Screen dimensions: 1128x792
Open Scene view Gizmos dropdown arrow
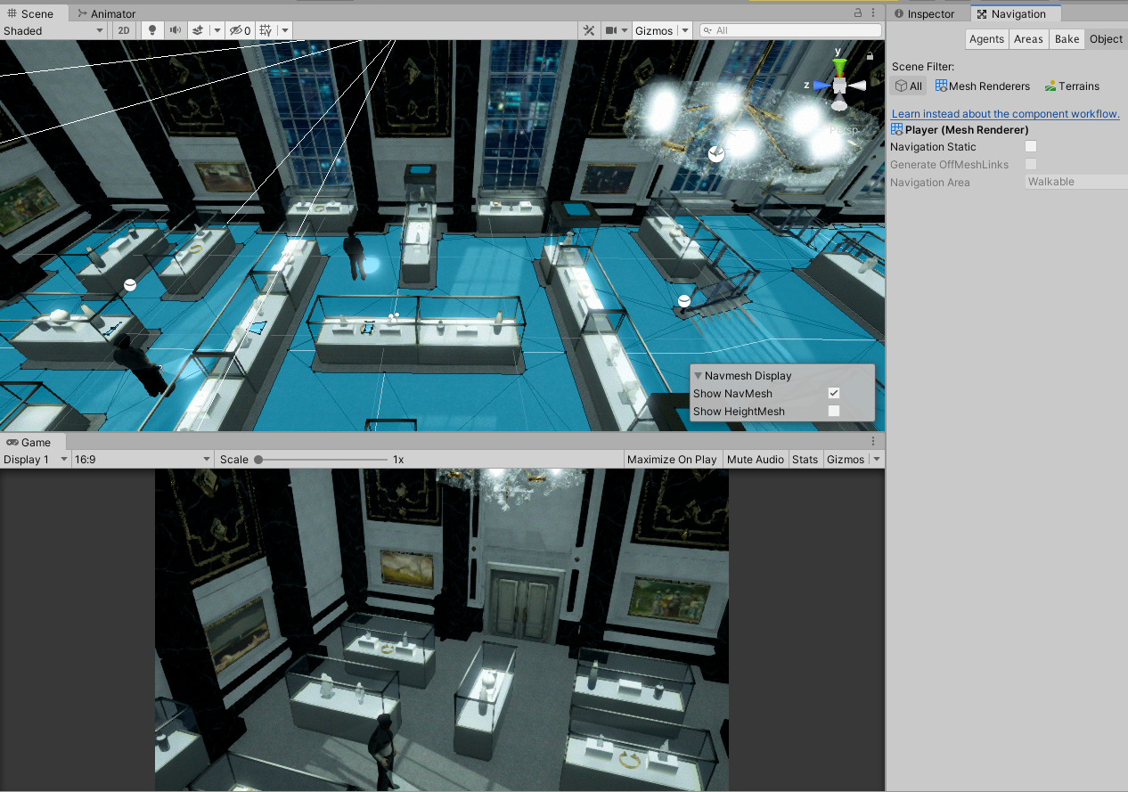(x=684, y=30)
